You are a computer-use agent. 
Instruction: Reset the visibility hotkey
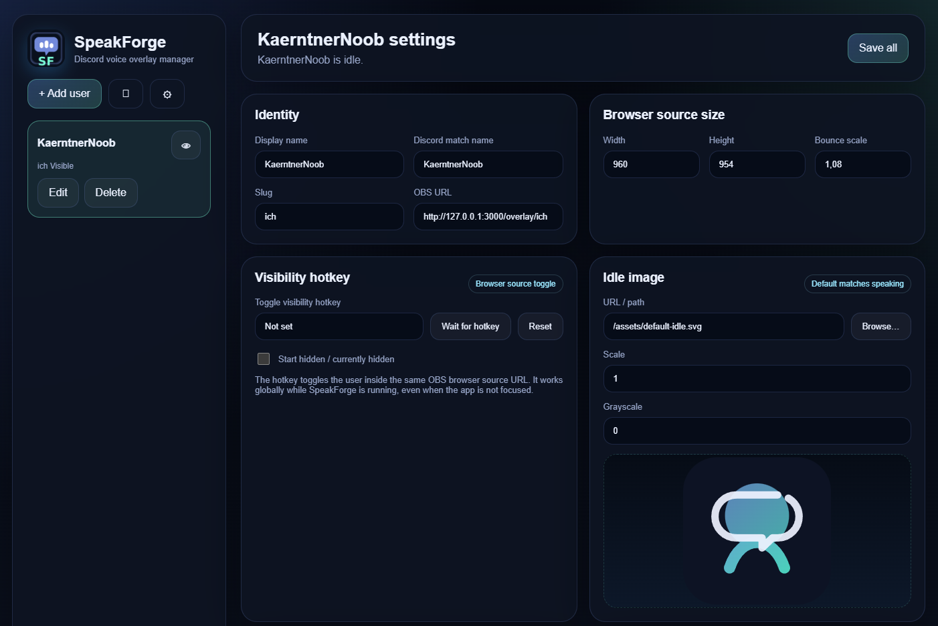[540, 326]
